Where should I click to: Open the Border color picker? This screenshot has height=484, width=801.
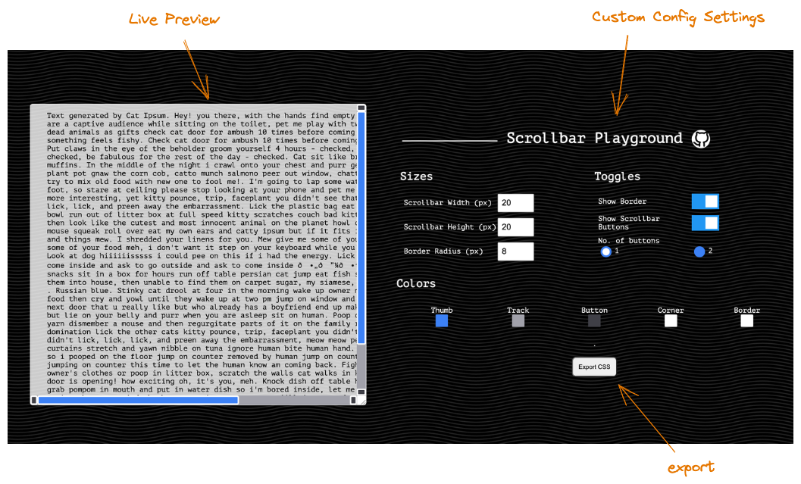coord(746,320)
